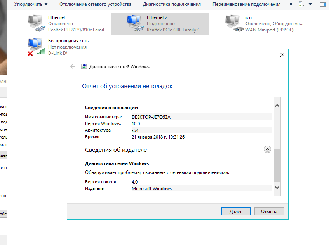Click the publisher value Microsoft Windows

point(152,189)
